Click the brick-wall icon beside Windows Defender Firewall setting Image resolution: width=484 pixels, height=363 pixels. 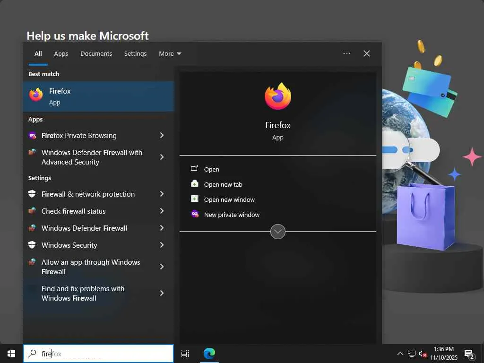pyautogui.click(x=32, y=228)
